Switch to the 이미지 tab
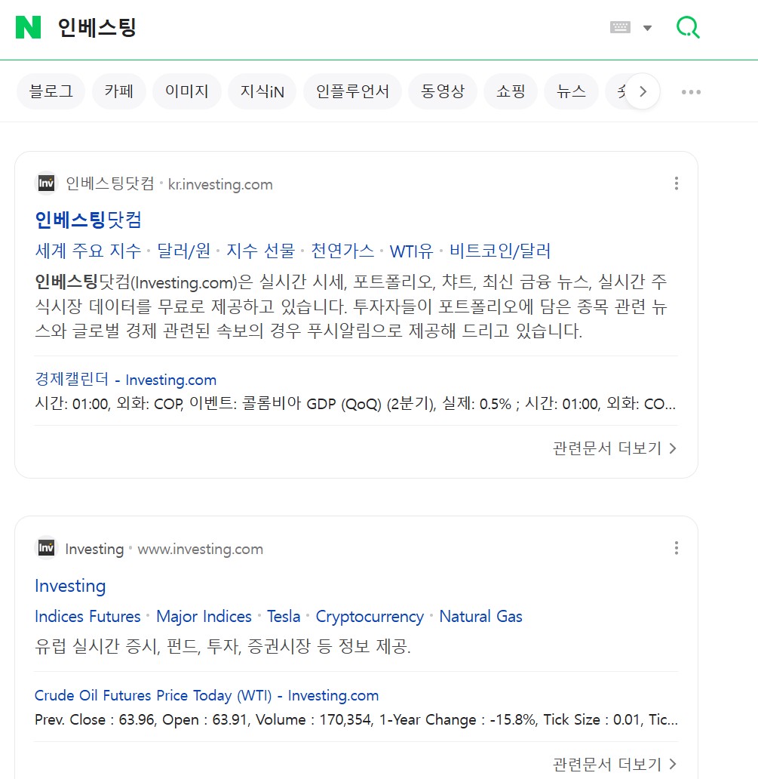The width and height of the screenshot is (758, 779). point(186,91)
